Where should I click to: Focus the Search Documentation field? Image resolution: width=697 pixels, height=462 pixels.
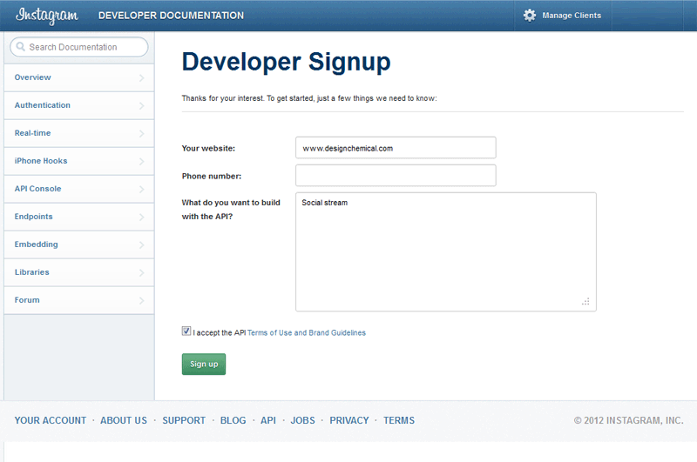coord(83,47)
